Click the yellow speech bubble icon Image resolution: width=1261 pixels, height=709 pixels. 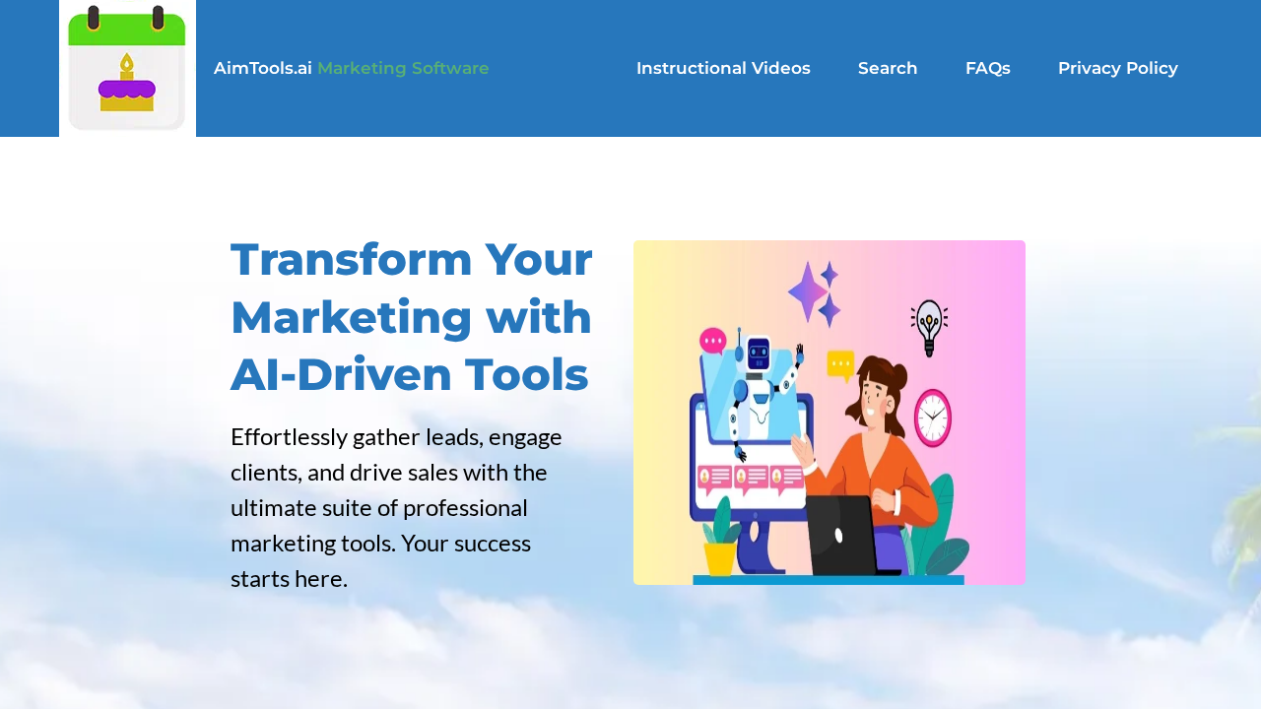(840, 365)
